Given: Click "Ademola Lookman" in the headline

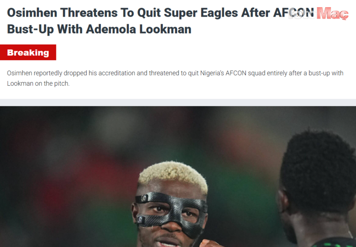Looking at the screenshot, I should pos(139,29).
